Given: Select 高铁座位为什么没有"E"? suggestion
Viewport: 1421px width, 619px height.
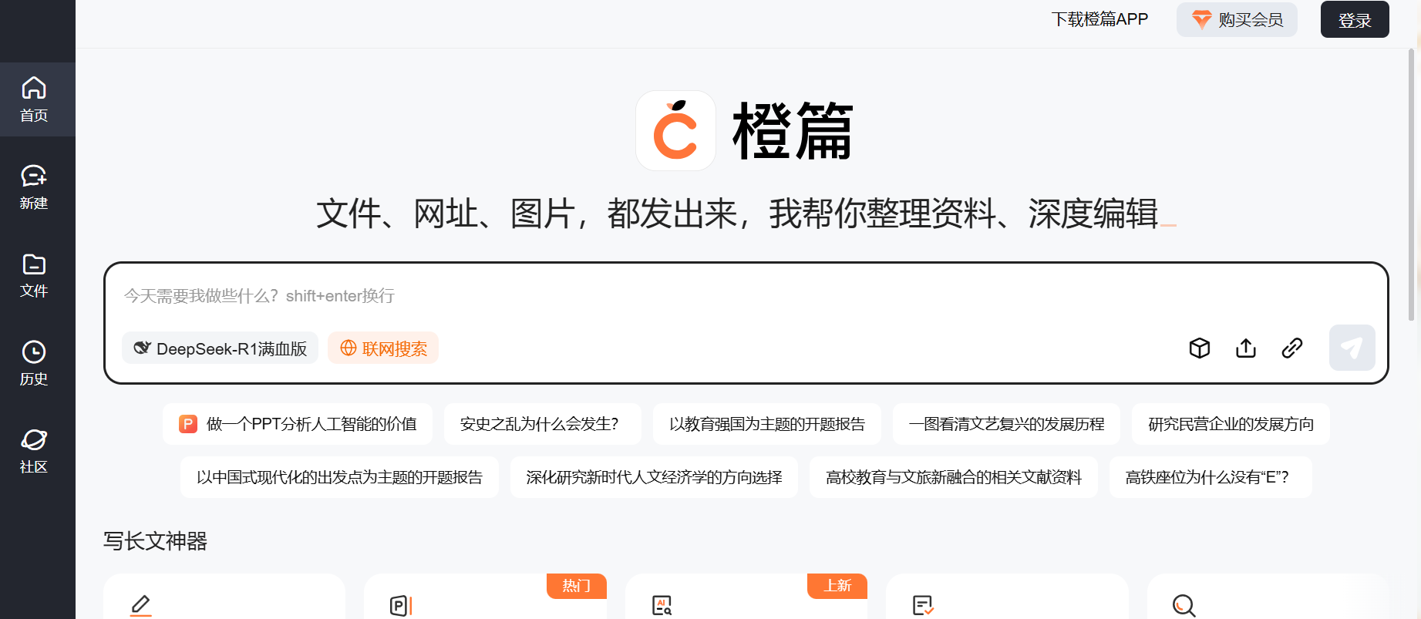Looking at the screenshot, I should click(1211, 477).
